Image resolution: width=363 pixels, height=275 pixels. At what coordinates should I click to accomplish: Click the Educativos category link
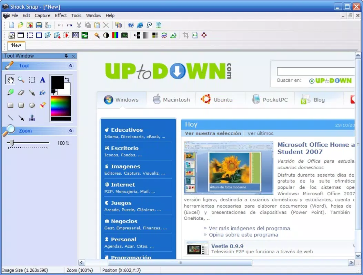[127, 130]
